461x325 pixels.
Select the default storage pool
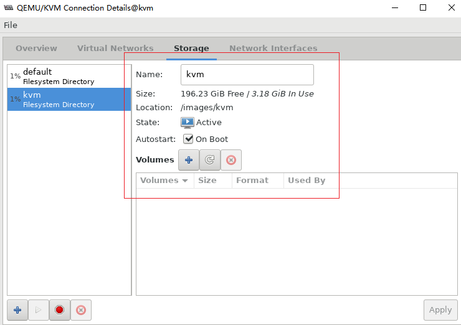point(69,76)
